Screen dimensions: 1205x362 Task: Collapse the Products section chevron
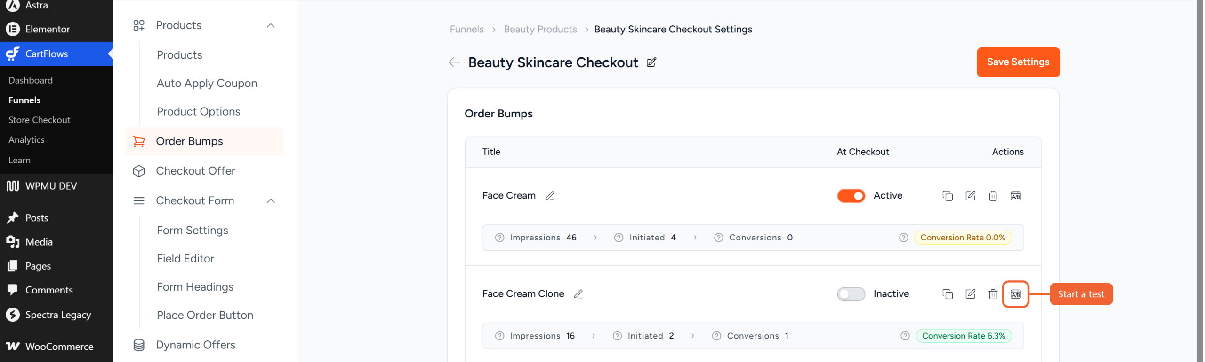[271, 25]
